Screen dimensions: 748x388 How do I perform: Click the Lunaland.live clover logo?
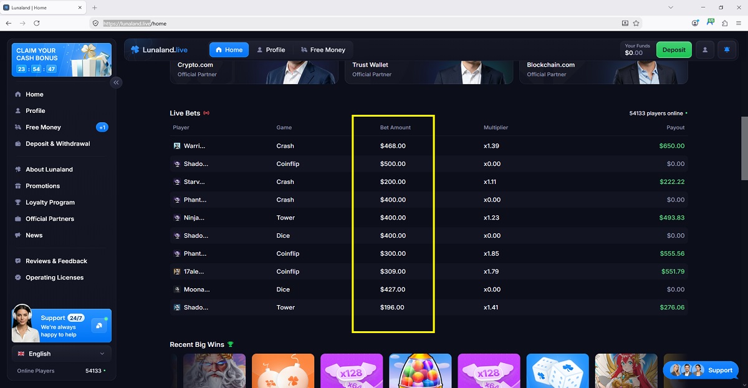pyautogui.click(x=135, y=50)
